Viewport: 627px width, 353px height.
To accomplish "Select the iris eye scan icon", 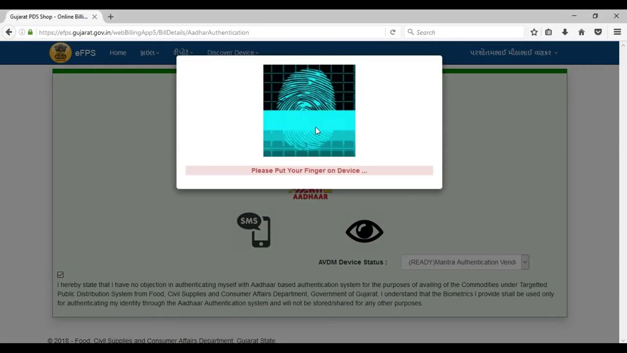I will tap(364, 231).
